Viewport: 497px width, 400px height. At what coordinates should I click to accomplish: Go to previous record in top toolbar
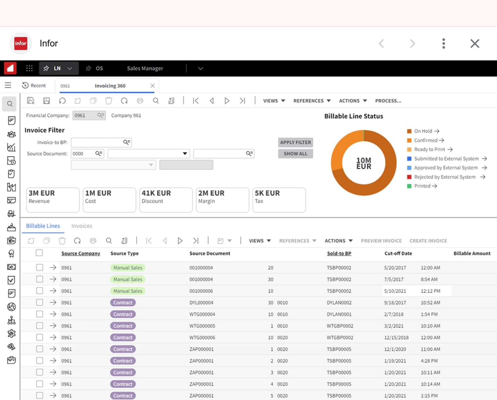tap(211, 101)
